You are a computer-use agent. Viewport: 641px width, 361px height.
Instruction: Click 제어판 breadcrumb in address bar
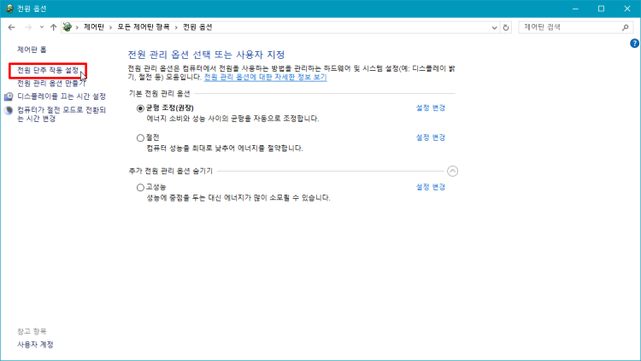click(x=94, y=27)
